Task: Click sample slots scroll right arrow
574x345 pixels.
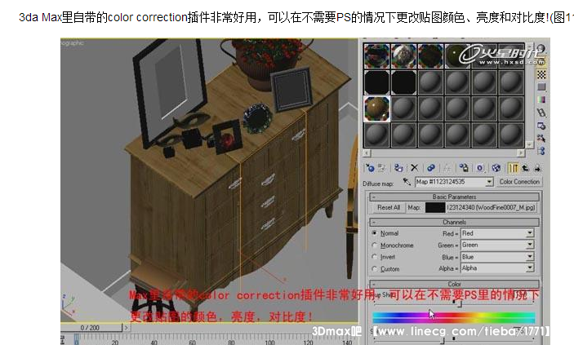Action: pyautogui.click(x=521, y=153)
